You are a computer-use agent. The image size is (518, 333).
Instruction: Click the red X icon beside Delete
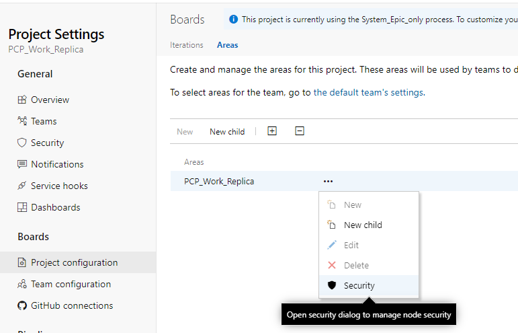[332, 265]
